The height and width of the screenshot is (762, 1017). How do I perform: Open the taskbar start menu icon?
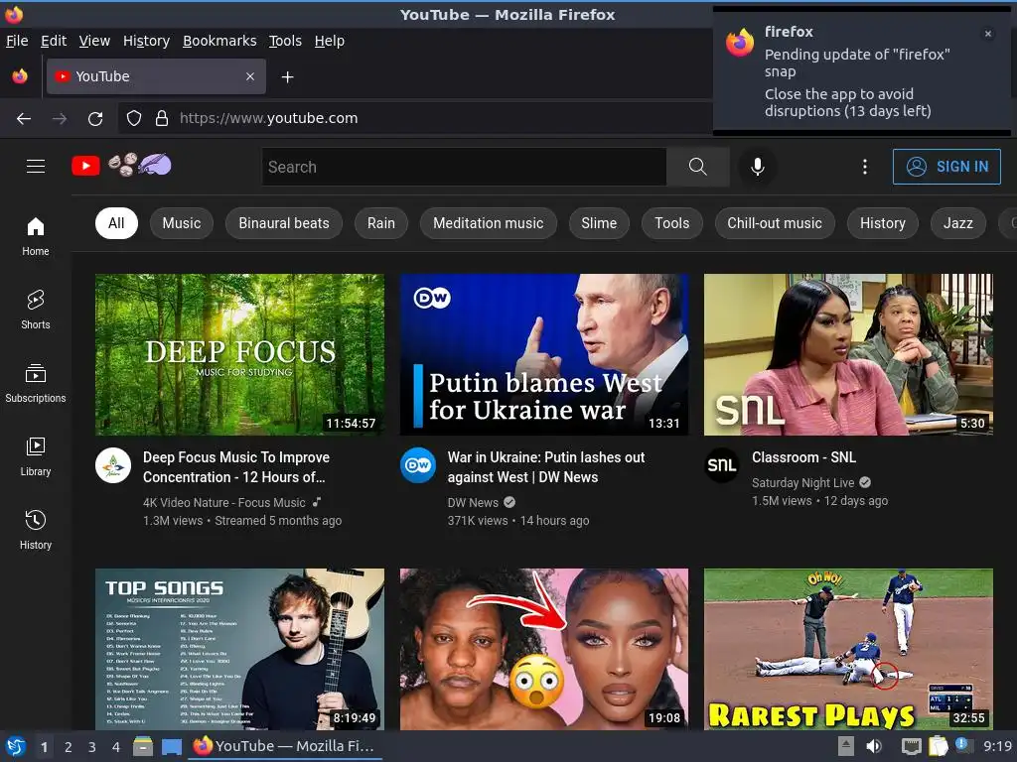15,746
